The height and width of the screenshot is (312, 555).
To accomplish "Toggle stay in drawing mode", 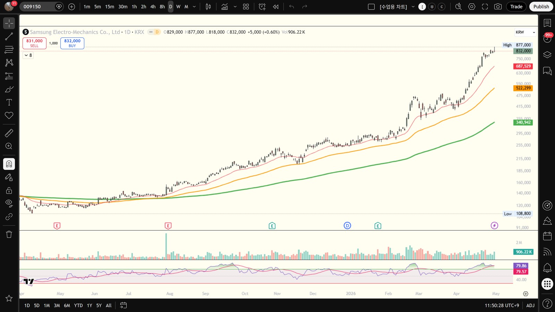I will [9, 177].
